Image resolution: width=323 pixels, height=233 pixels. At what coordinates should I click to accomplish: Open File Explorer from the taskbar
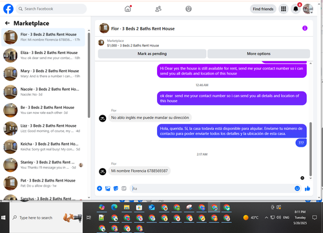(x=127, y=207)
